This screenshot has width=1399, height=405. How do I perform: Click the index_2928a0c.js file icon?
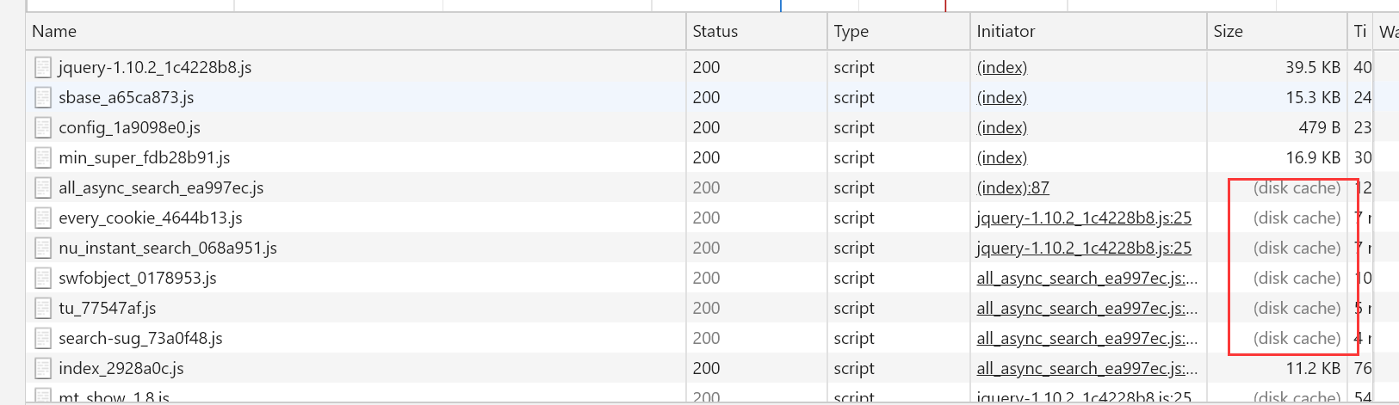[x=43, y=368]
